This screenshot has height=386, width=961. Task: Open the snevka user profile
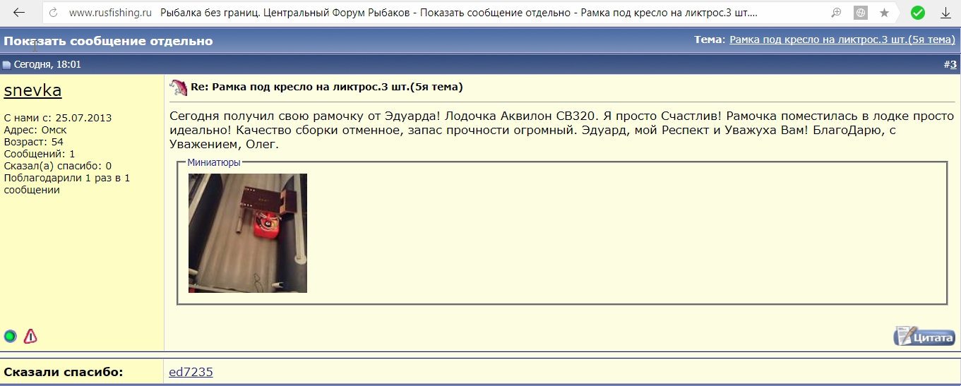(32, 91)
